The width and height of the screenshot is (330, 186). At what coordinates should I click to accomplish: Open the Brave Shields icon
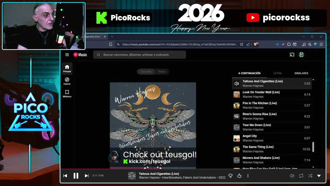[x=256, y=44]
